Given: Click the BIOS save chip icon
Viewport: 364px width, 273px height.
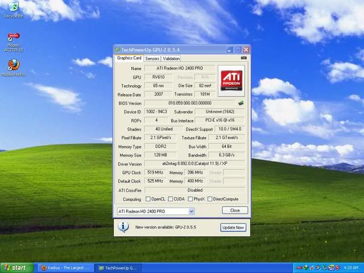Looking at the screenshot, I should pyautogui.click(x=241, y=103).
